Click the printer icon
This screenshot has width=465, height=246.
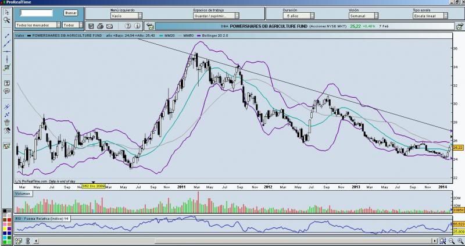100,26
